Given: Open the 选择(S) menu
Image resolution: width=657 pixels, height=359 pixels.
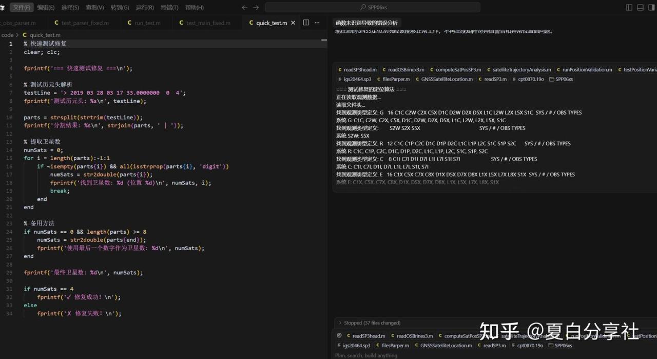Looking at the screenshot, I should [x=70, y=8].
